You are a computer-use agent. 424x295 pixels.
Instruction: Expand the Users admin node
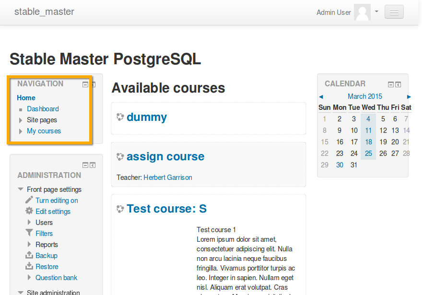coord(29,222)
